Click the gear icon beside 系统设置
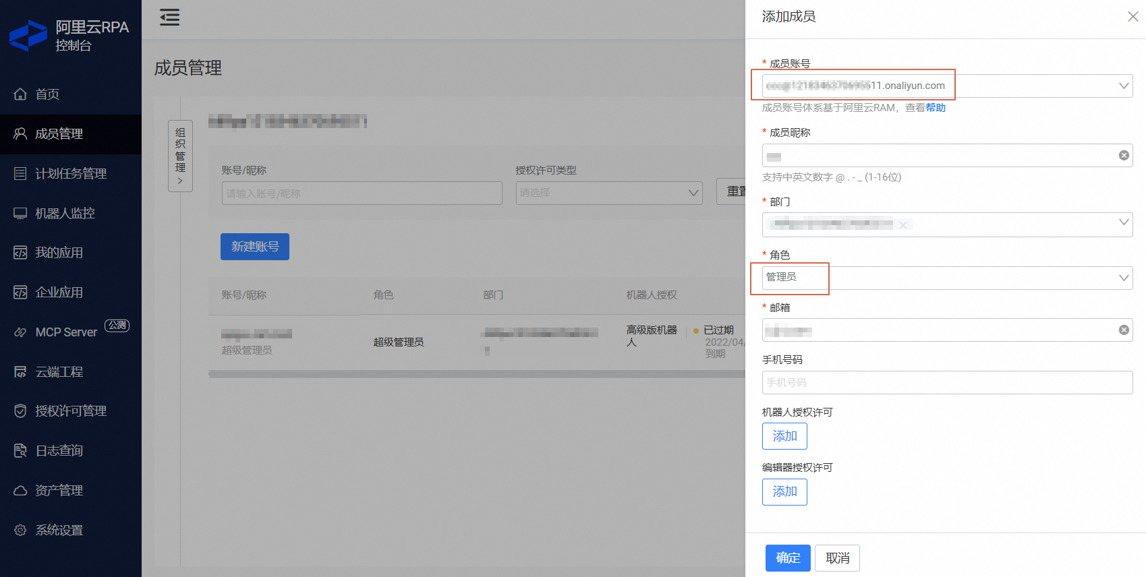1146x577 pixels. (x=20, y=530)
